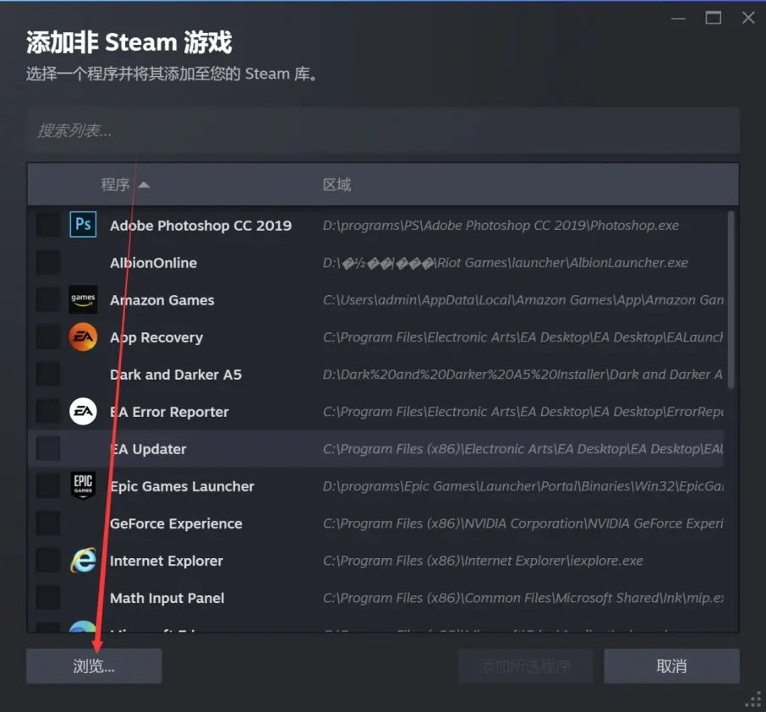Select the Internet Explorer program name
This screenshot has width=766, height=712.
pyautogui.click(x=166, y=561)
